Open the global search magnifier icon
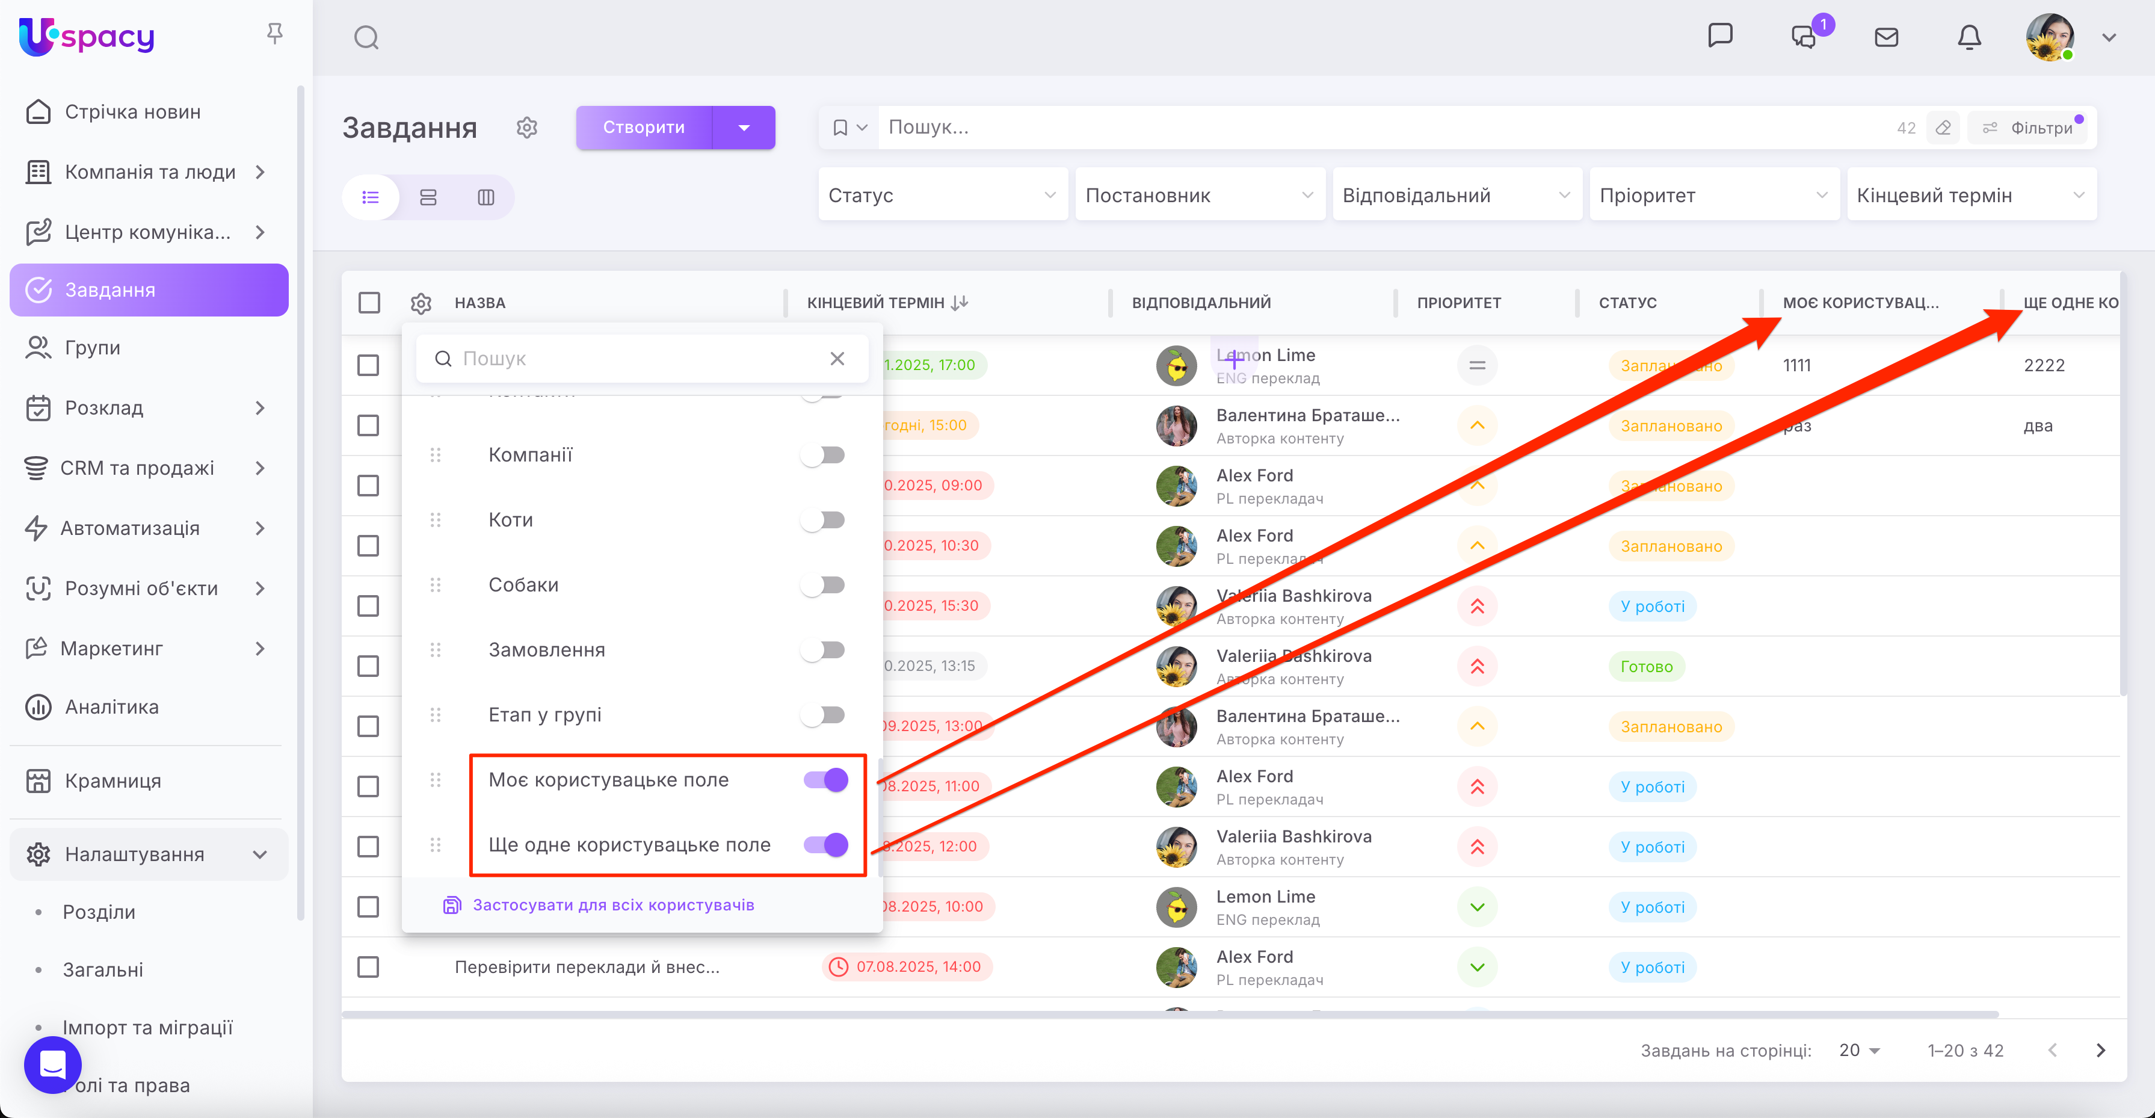The width and height of the screenshot is (2155, 1118). 366,38
